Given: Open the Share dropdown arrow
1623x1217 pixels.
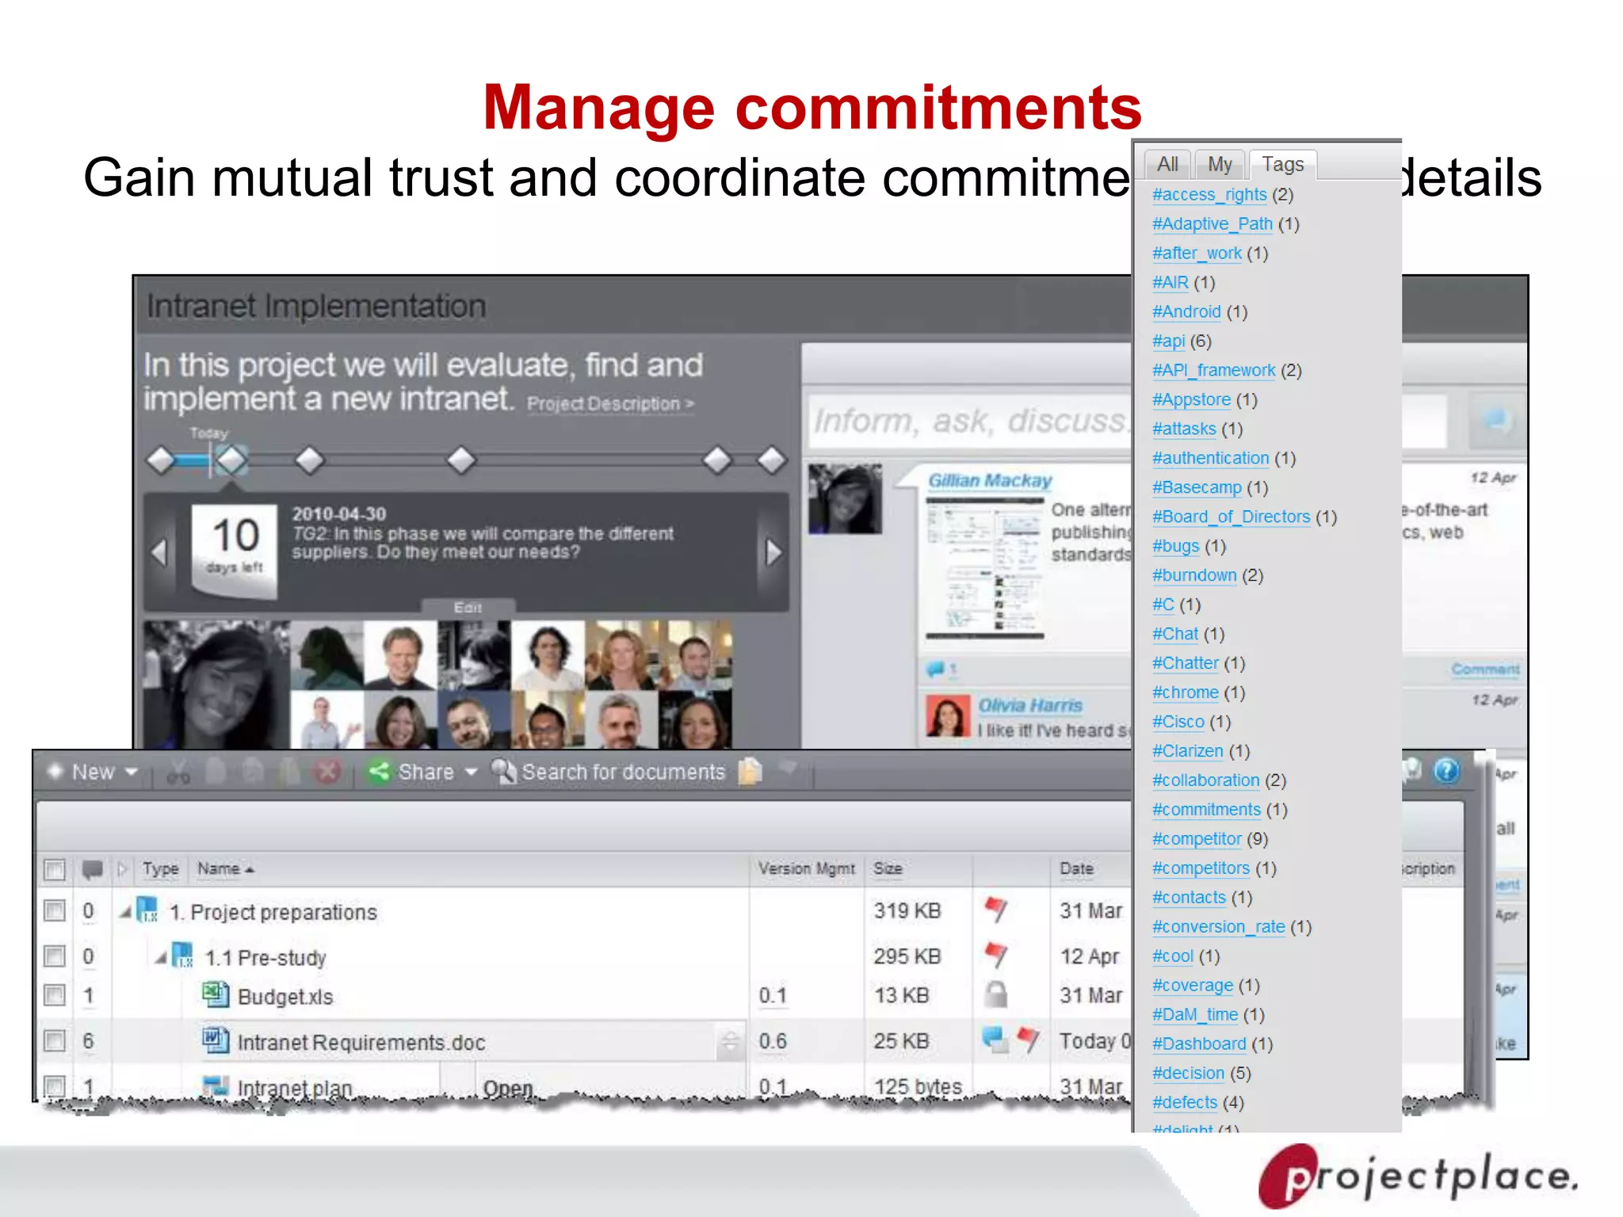Looking at the screenshot, I should (472, 772).
